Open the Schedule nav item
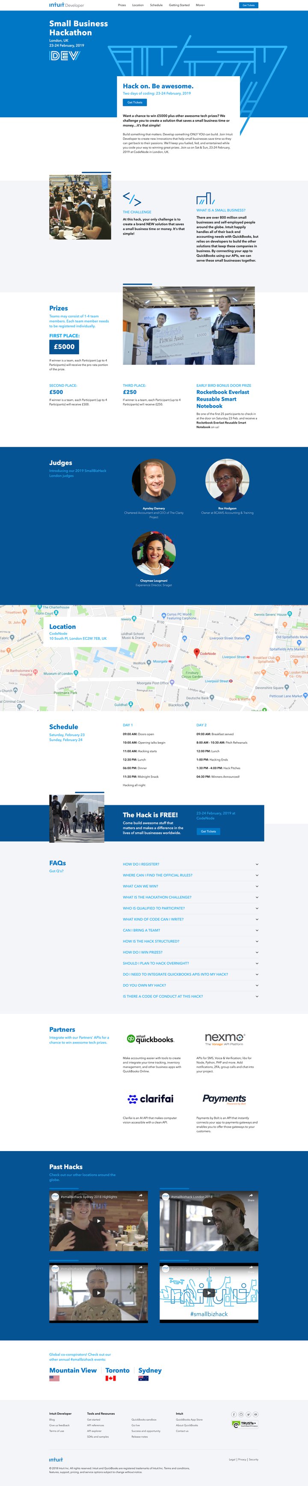 [156, 5]
